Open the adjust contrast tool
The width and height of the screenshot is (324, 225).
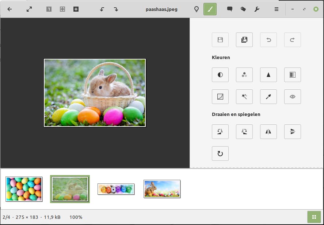click(x=220, y=75)
